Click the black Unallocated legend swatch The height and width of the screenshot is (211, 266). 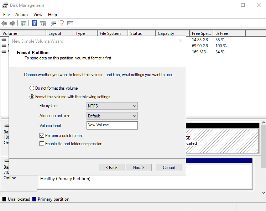pyautogui.click(x=4, y=199)
